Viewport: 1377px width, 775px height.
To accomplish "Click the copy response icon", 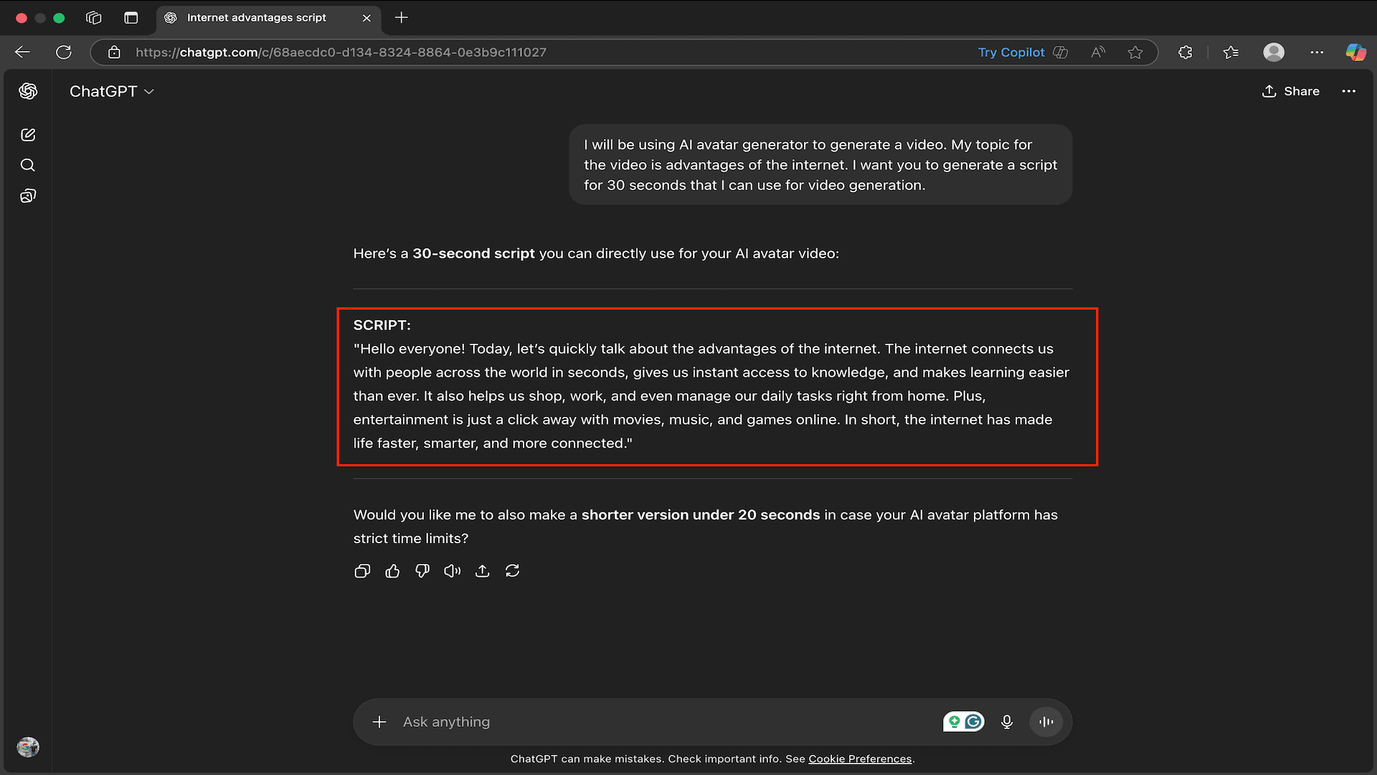I will point(362,571).
